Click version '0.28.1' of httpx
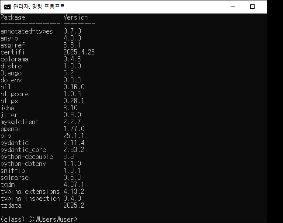283x223 pixels. [x=74, y=101]
